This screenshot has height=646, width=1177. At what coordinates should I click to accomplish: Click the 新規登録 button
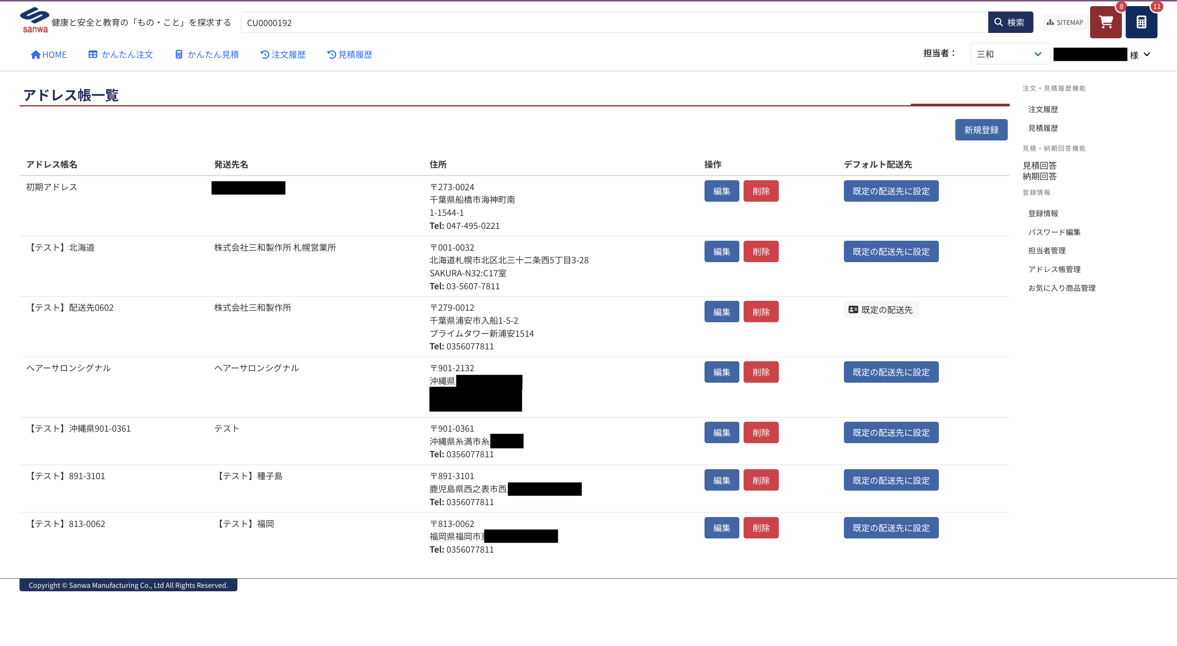point(981,130)
